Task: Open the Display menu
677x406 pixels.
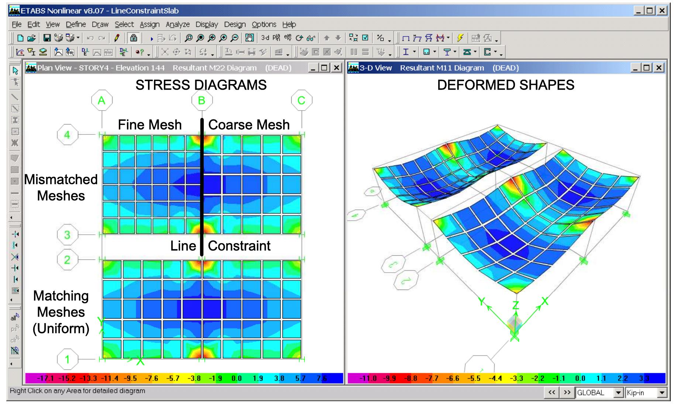Action: coord(206,24)
